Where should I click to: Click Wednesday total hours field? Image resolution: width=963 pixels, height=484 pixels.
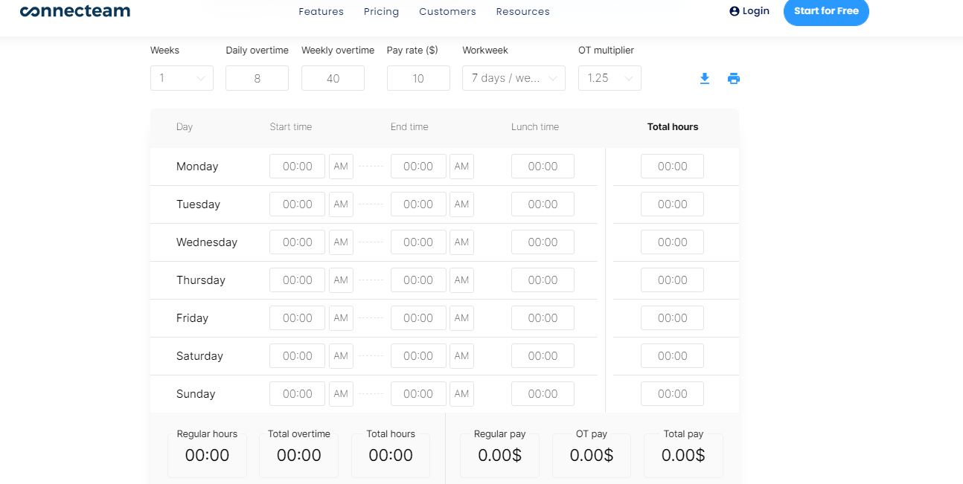pos(672,242)
